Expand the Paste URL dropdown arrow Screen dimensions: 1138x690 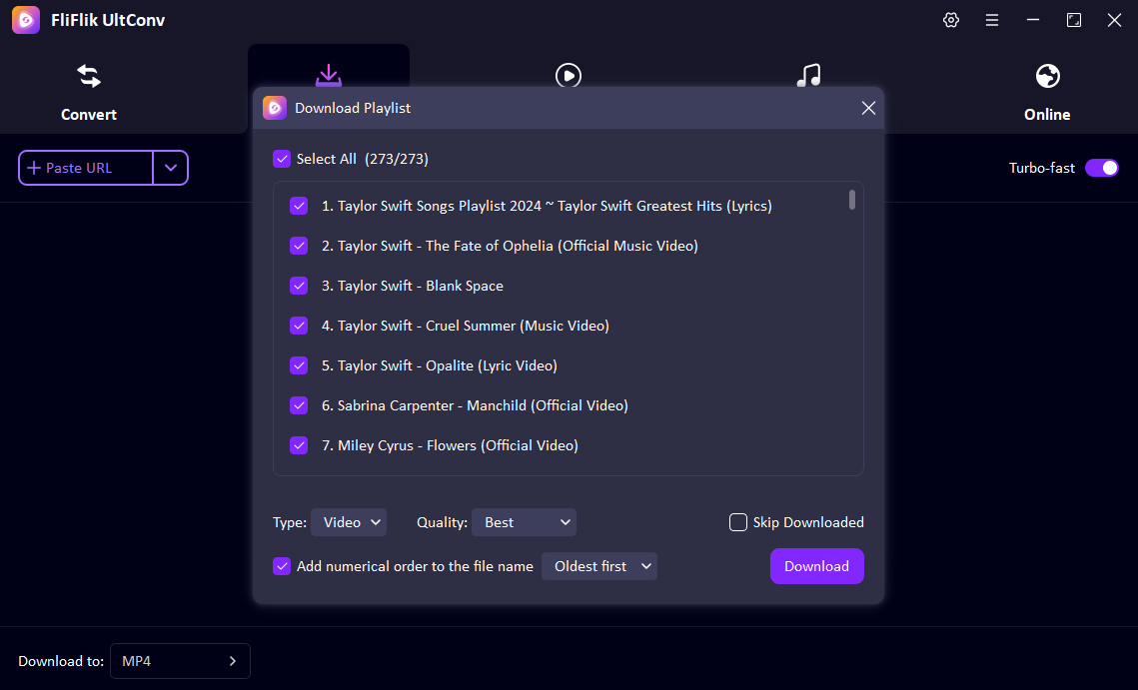coord(171,168)
